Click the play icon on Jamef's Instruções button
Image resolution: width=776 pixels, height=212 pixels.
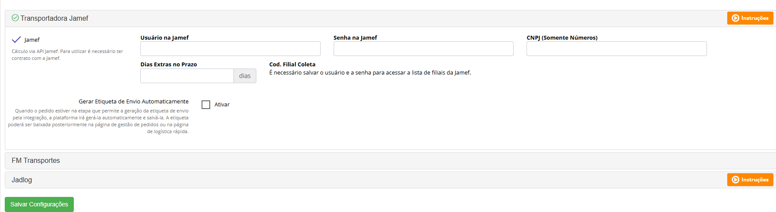[x=735, y=18]
